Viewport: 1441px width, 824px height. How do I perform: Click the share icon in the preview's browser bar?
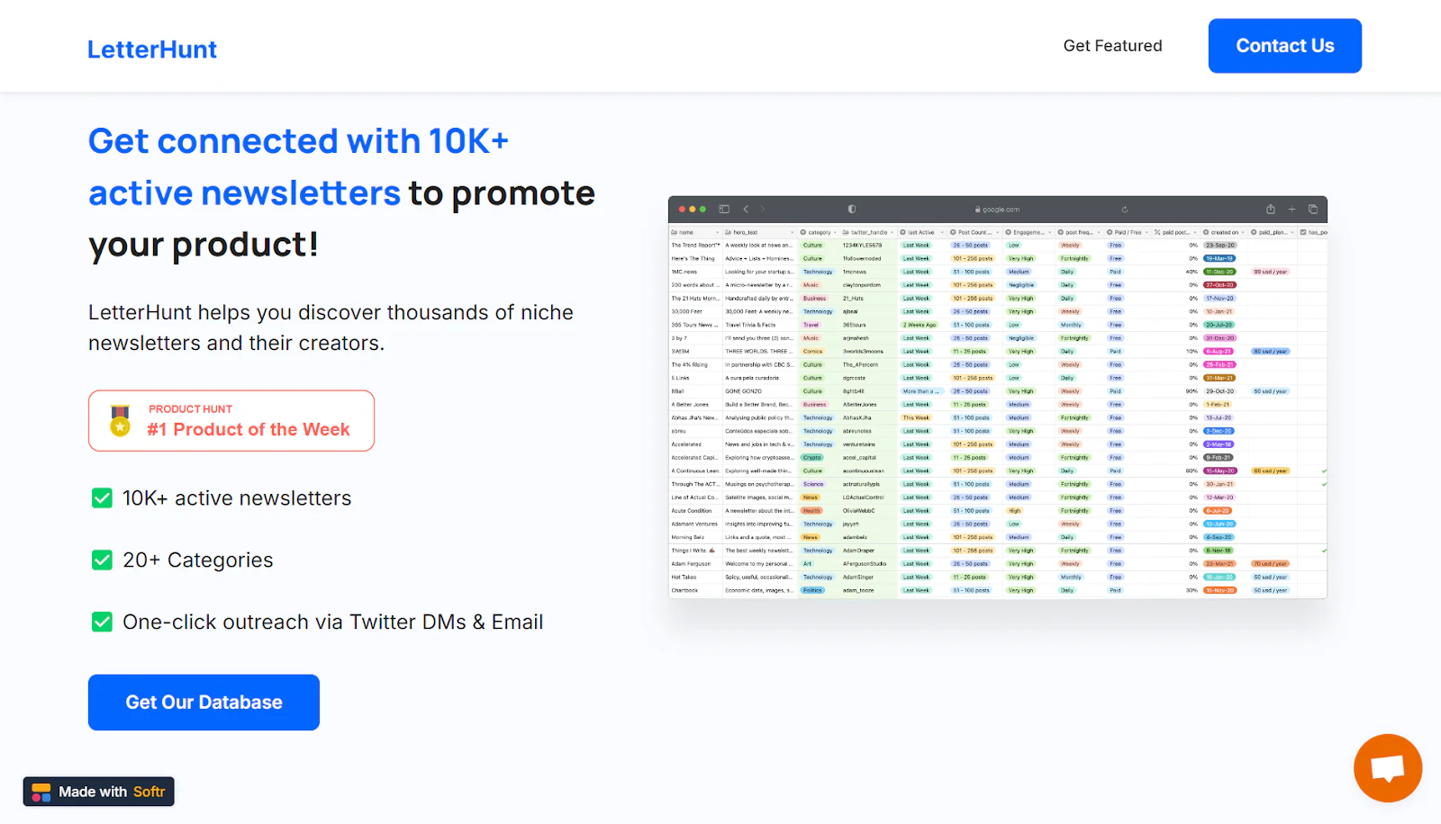1271,209
